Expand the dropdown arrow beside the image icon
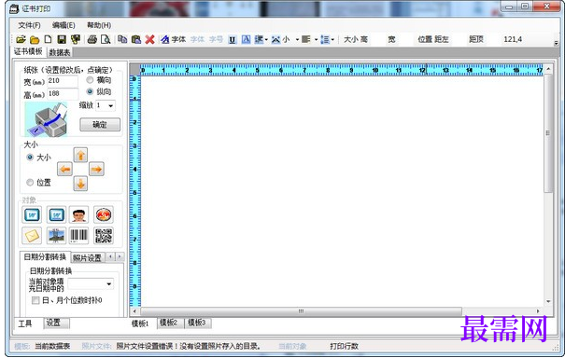 click(266, 39)
